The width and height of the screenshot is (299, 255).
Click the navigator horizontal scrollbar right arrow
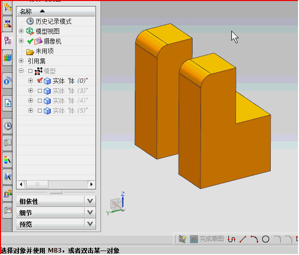(x=92, y=184)
